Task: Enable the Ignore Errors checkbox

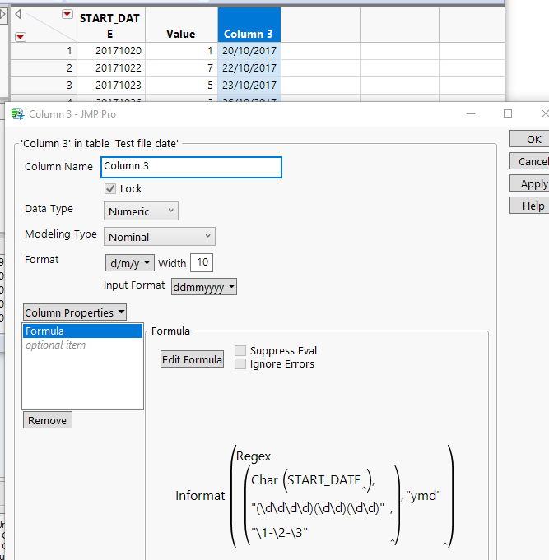Action: pyautogui.click(x=240, y=364)
